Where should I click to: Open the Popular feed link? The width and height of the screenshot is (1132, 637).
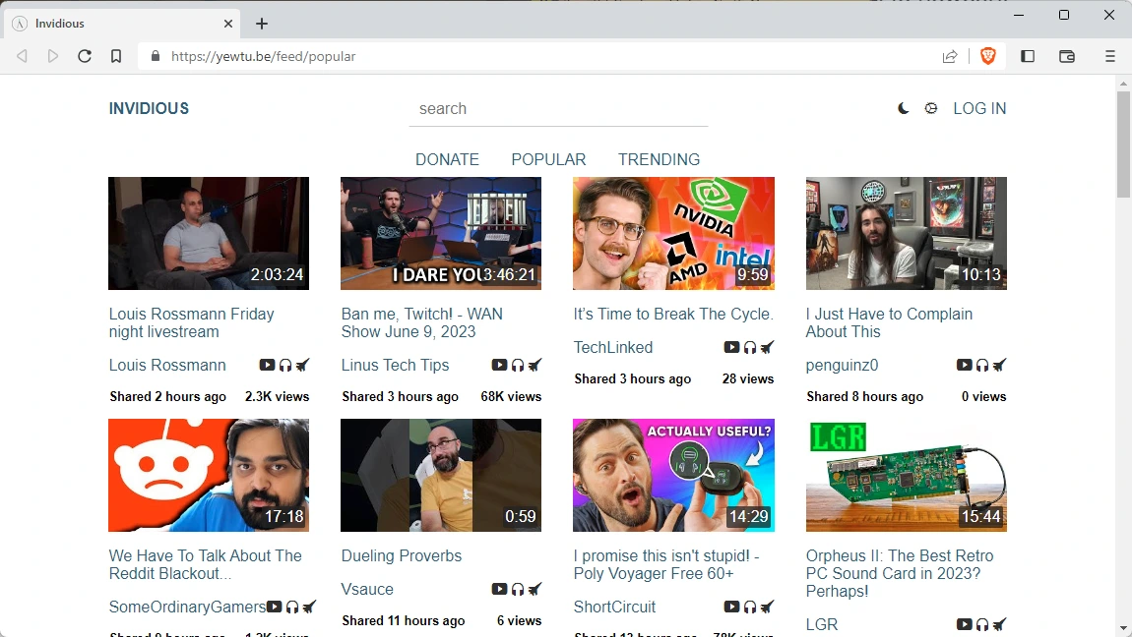[x=548, y=159]
